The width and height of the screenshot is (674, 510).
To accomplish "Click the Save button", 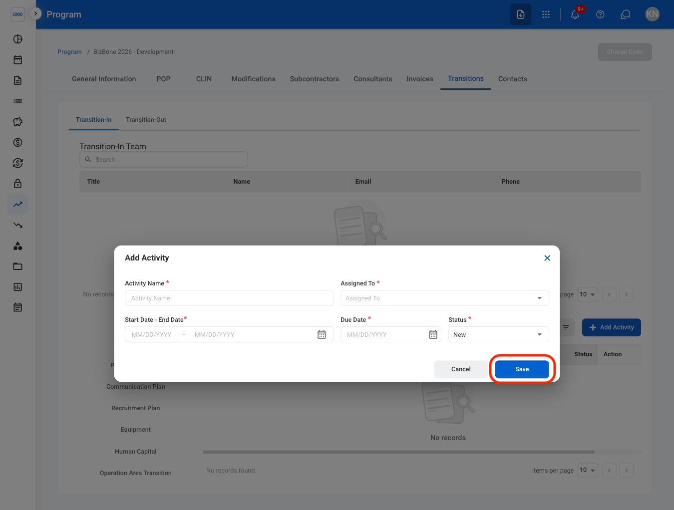I will point(522,369).
